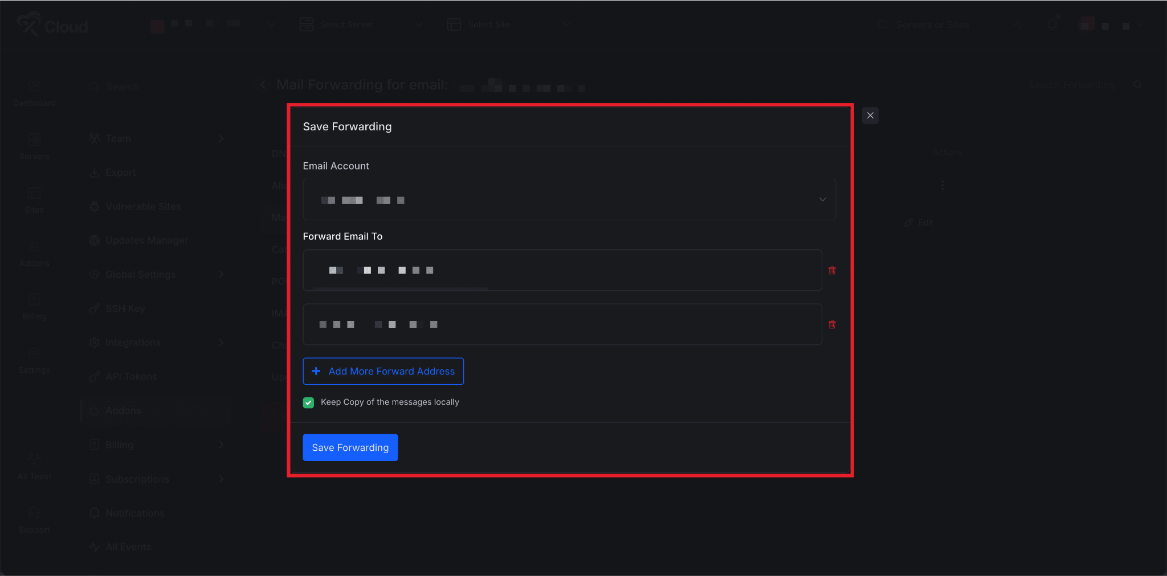The width and height of the screenshot is (1167, 576).
Task: Delete the first forward email address
Action: (832, 270)
